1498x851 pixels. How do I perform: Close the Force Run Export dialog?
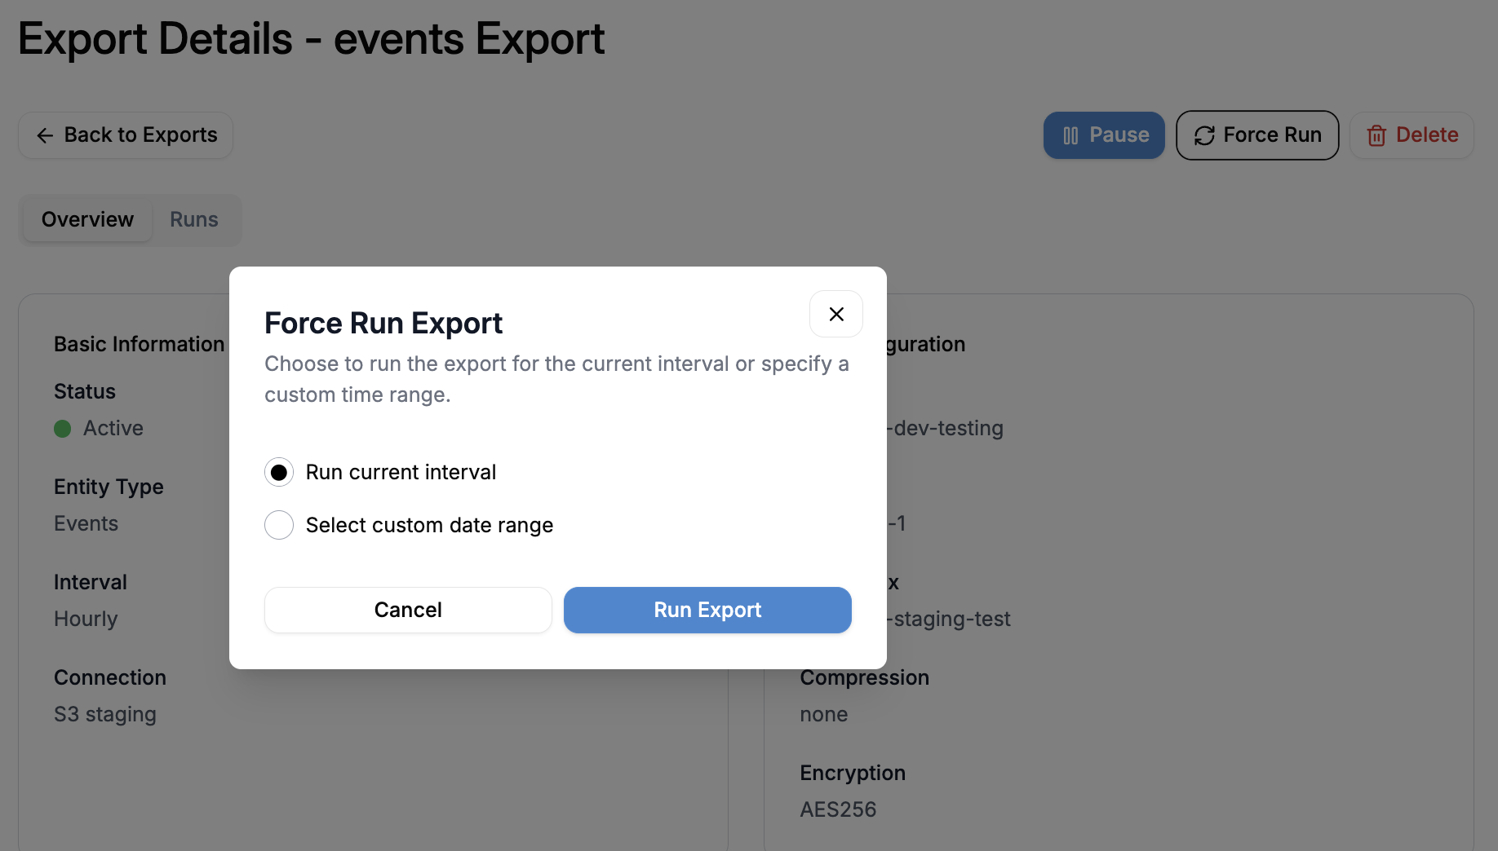coord(835,314)
